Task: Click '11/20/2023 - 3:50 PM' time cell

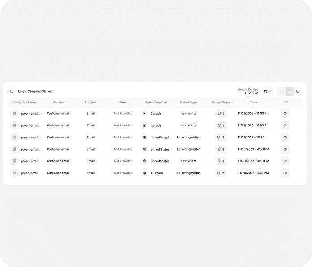Action: tap(254, 161)
